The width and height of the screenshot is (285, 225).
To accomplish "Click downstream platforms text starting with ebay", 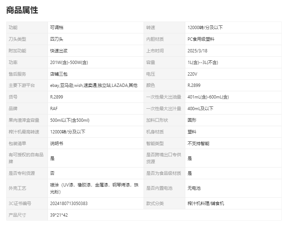I will [x=94, y=85].
